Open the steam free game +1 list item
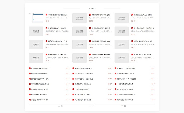Viewport: 184px width, 113px height. (41, 69)
